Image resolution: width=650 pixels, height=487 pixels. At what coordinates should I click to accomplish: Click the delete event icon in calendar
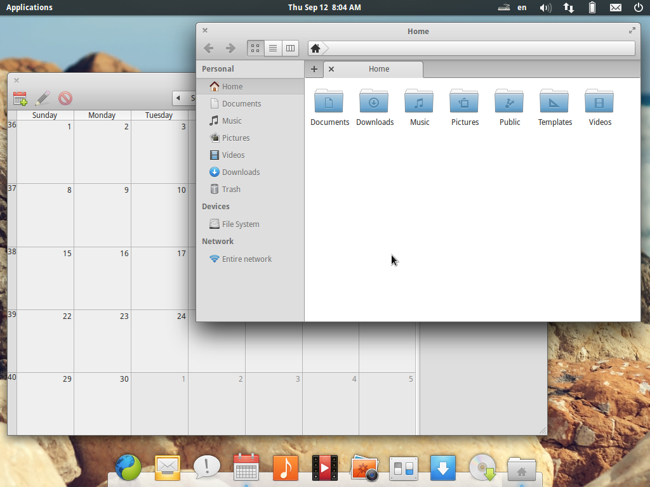tap(65, 98)
